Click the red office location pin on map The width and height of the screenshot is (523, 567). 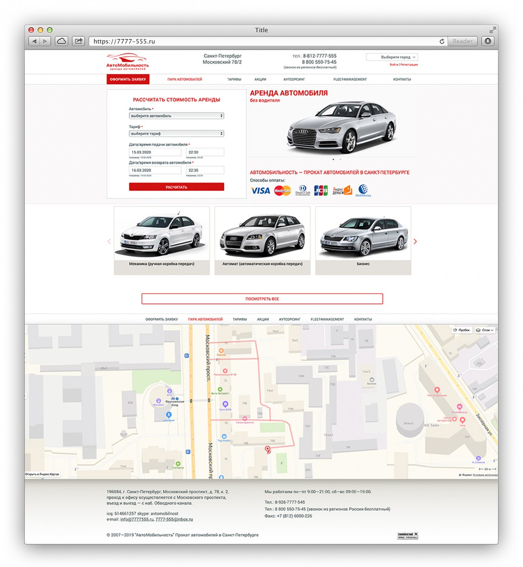(268, 449)
